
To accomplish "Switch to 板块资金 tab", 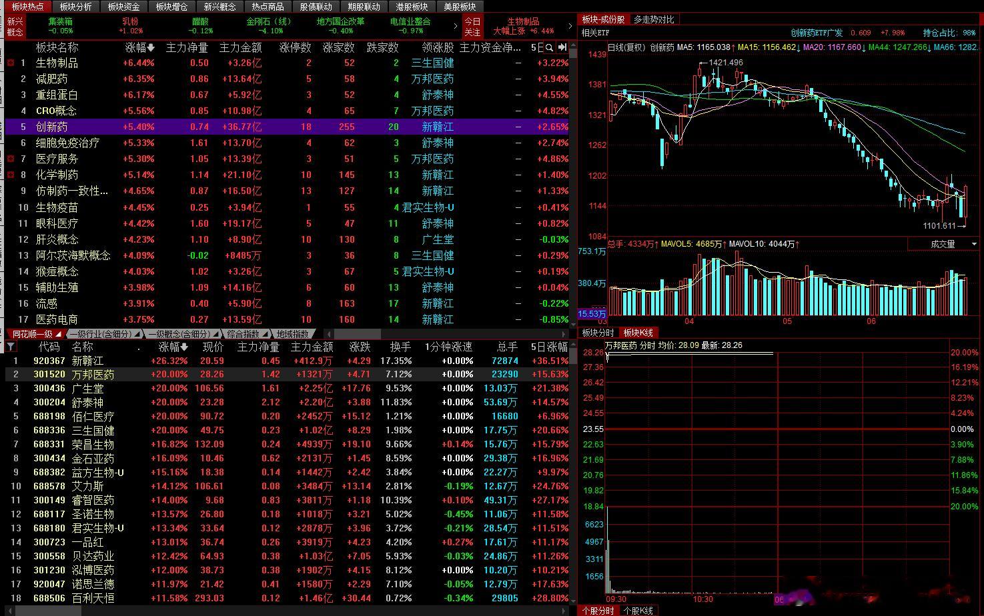I will pyautogui.click(x=123, y=7).
